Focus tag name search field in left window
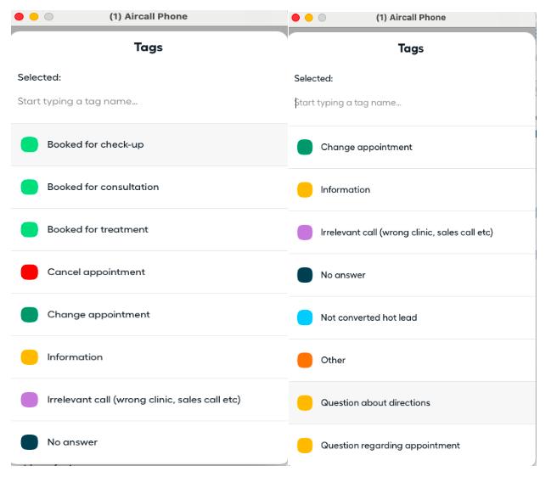The image size is (551, 477). (x=127, y=102)
